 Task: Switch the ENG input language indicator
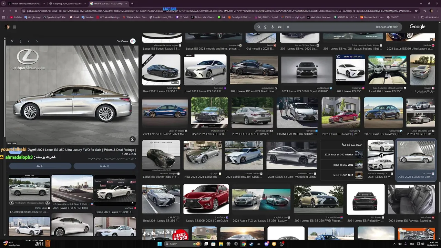pyautogui.click(x=412, y=244)
